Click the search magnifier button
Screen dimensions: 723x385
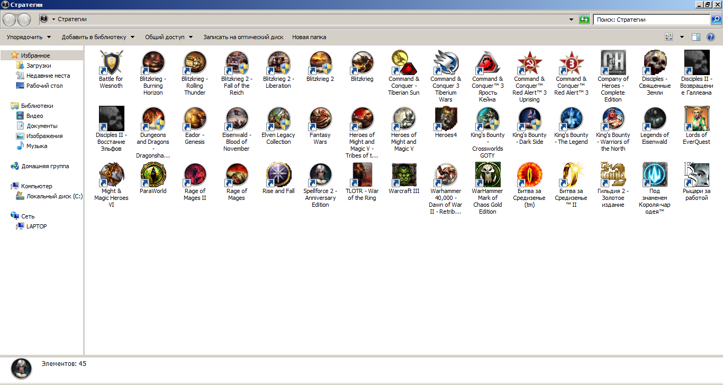716,20
